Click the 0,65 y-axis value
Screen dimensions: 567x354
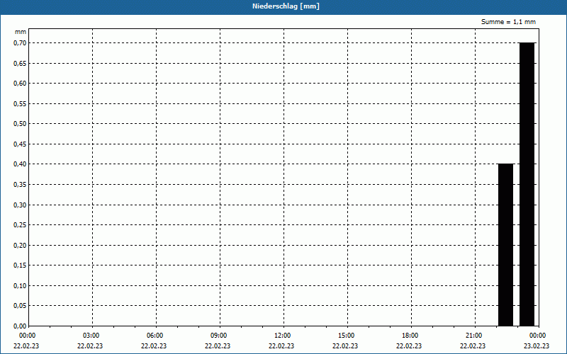click(20, 63)
